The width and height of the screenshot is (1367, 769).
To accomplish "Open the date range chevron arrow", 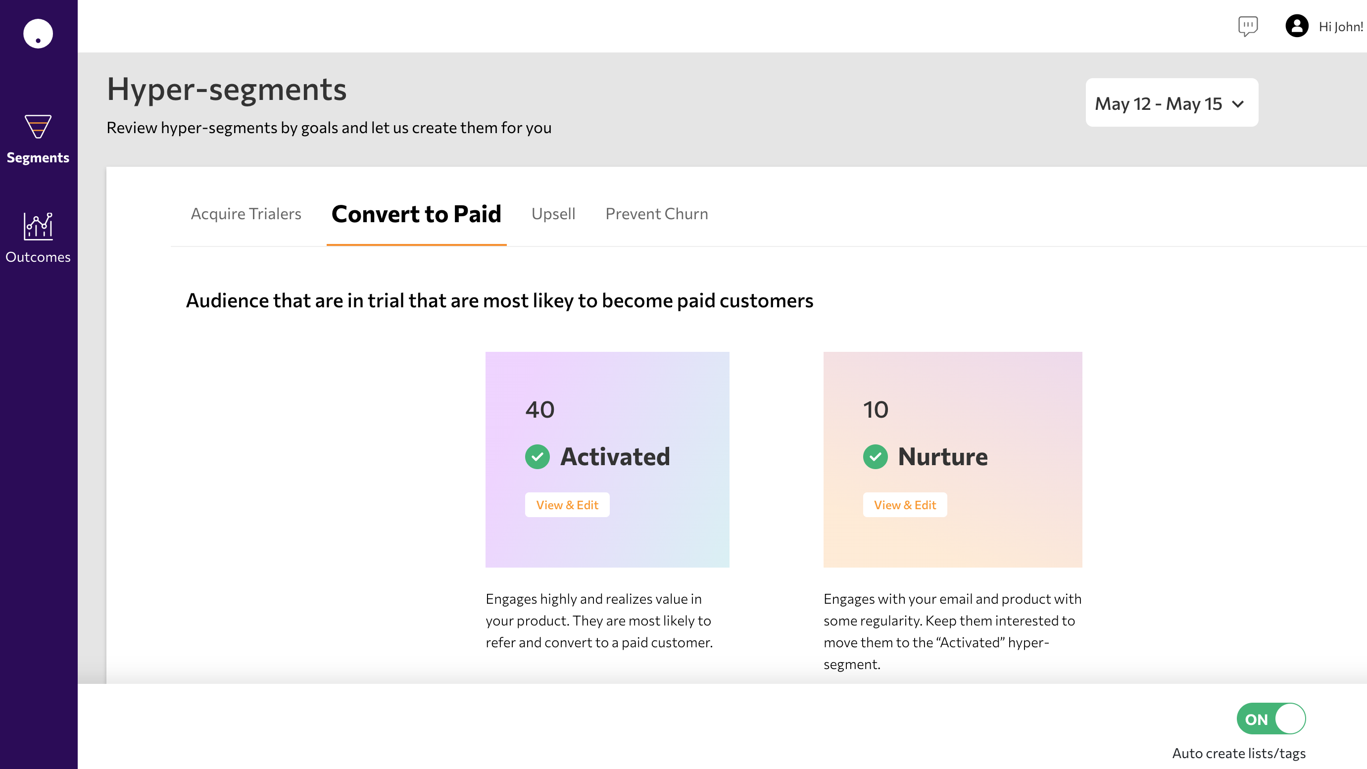I will tap(1239, 104).
